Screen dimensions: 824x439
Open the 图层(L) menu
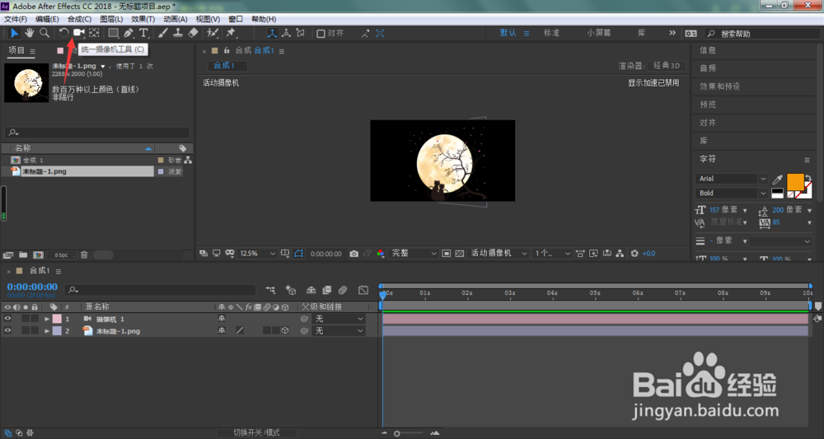click(111, 19)
